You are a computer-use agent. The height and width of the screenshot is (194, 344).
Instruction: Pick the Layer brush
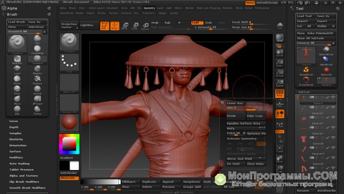click(x=17, y=70)
